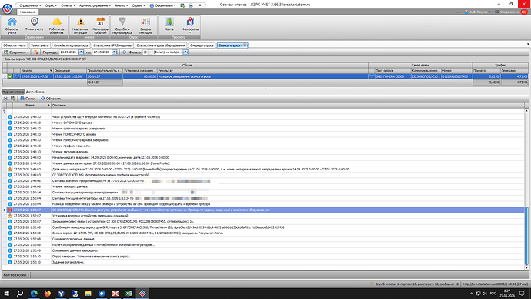Click the Период с date field
This screenshot has height=299, width=531.
click(x=68, y=52)
